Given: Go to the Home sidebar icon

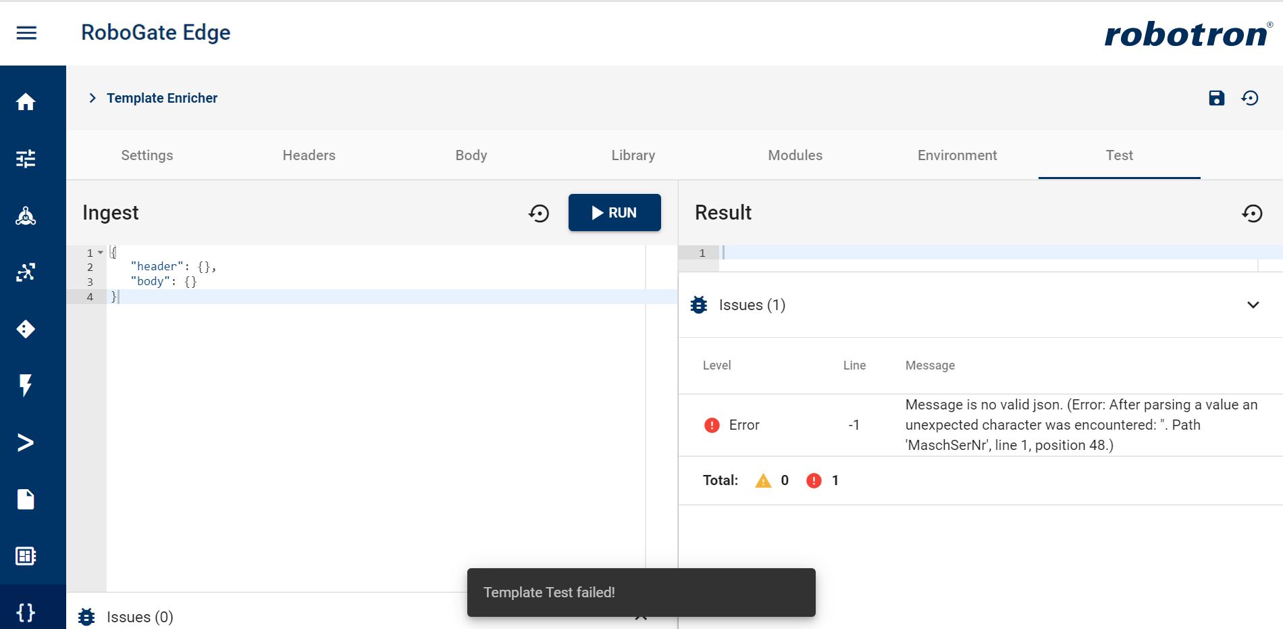Looking at the screenshot, I should point(26,102).
